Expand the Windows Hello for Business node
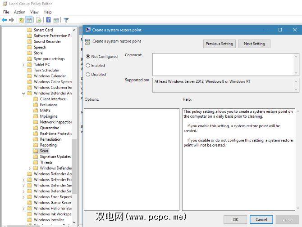 coord(23,209)
